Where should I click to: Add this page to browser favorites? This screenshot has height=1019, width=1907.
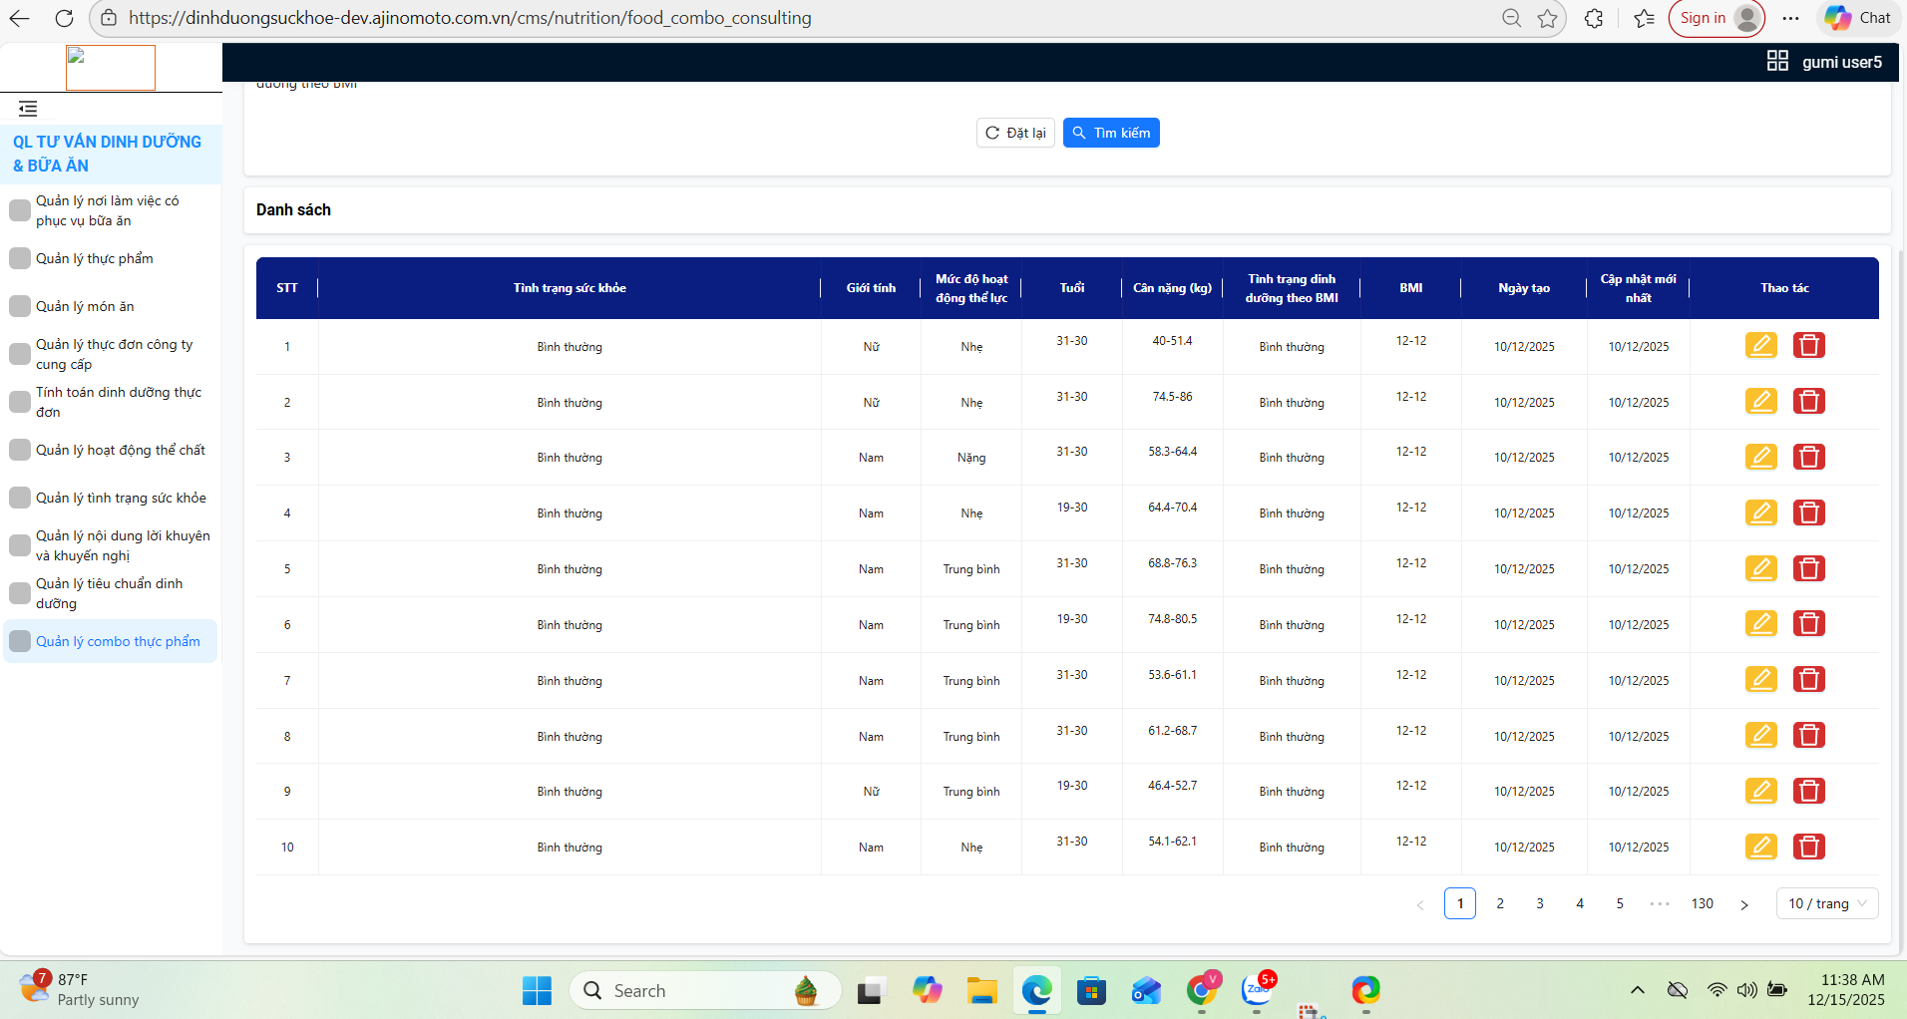pyautogui.click(x=1547, y=18)
